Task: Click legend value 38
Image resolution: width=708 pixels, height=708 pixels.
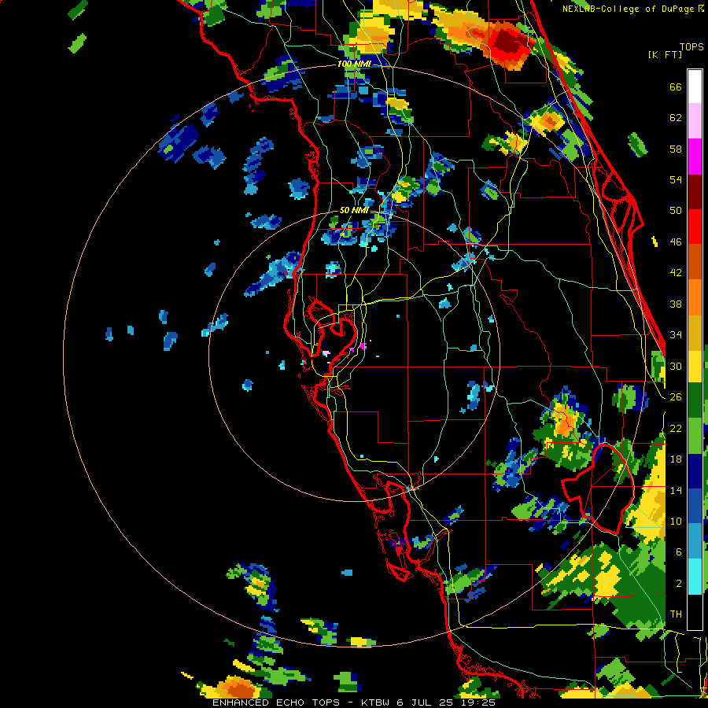Action: pos(676,304)
